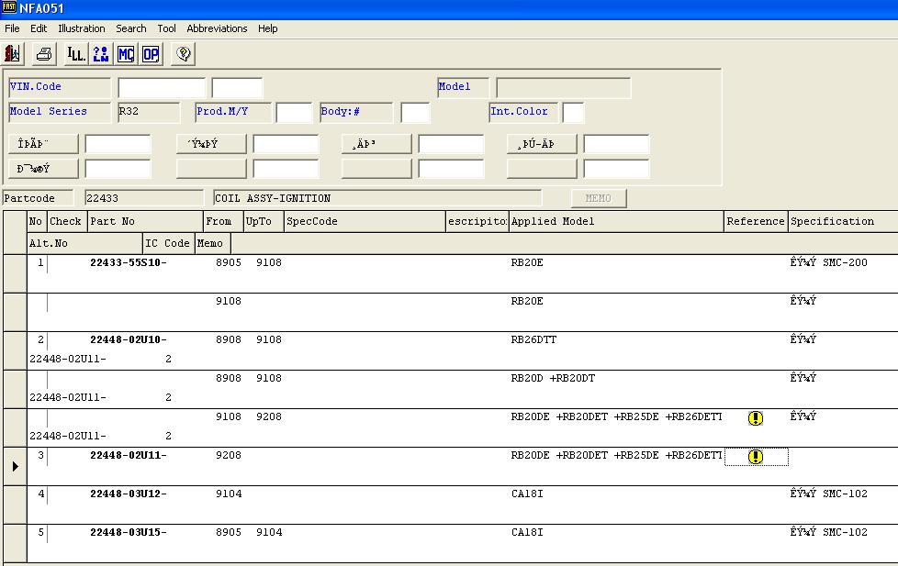The image size is (898, 566).
Task: Click the question-mark people toolbar icon
Action: (101, 54)
